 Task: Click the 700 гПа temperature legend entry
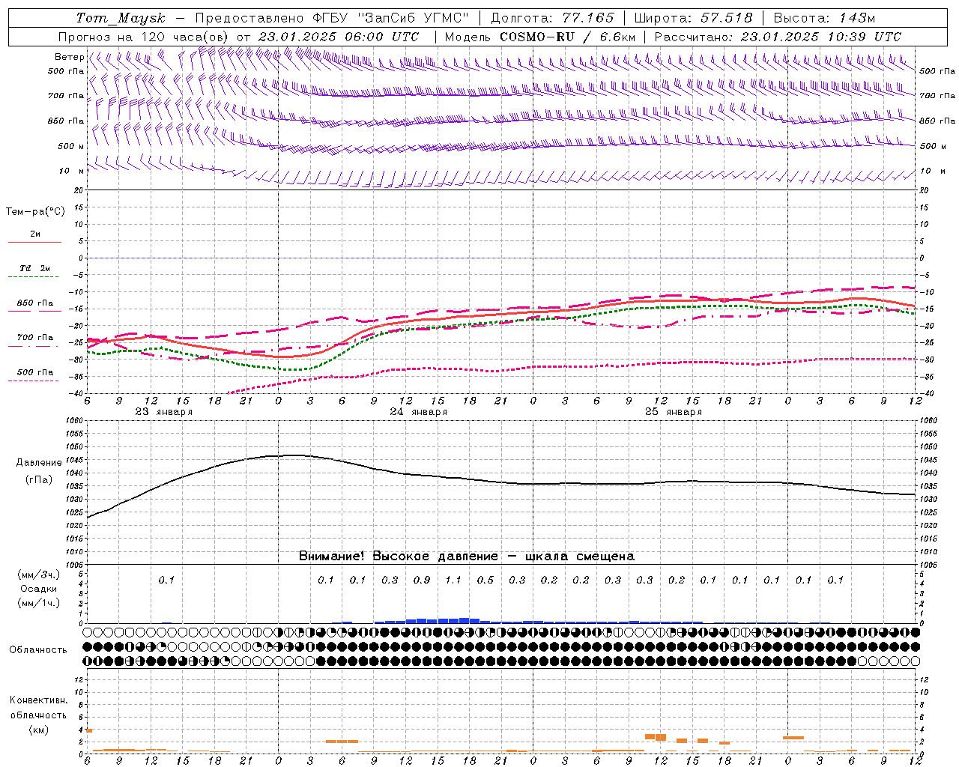tap(35, 338)
